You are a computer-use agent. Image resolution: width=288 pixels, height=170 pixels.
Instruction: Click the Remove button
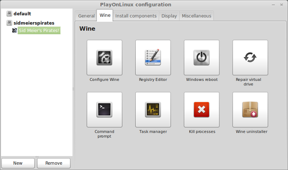point(53,163)
